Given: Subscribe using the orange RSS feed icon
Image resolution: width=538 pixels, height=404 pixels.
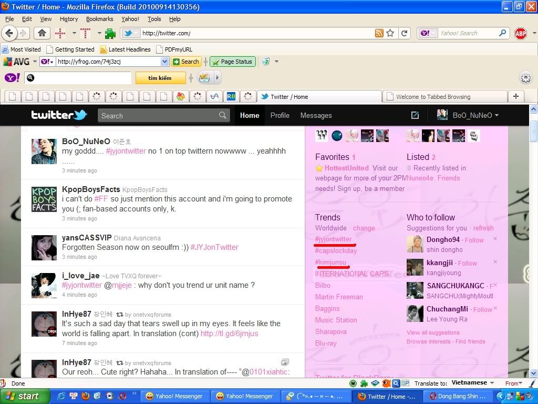Looking at the screenshot, I should click(379, 33).
